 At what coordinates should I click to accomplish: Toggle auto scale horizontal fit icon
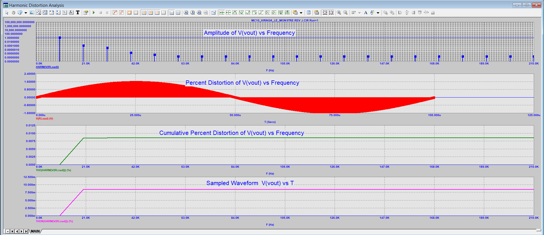pyautogui.click(x=325, y=13)
